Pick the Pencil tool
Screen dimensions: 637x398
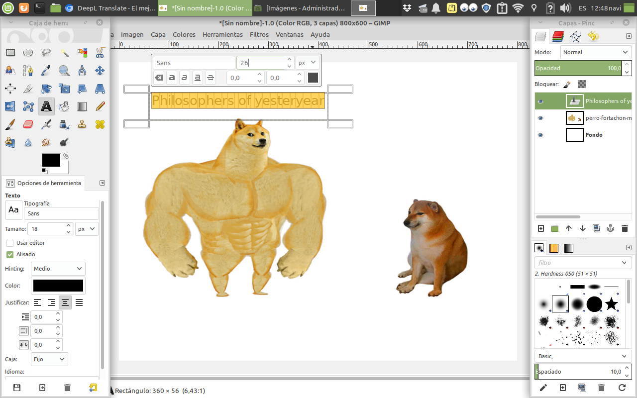100,106
